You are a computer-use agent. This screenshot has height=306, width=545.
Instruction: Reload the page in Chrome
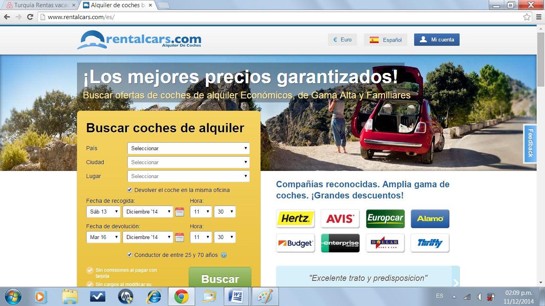pyautogui.click(x=30, y=17)
